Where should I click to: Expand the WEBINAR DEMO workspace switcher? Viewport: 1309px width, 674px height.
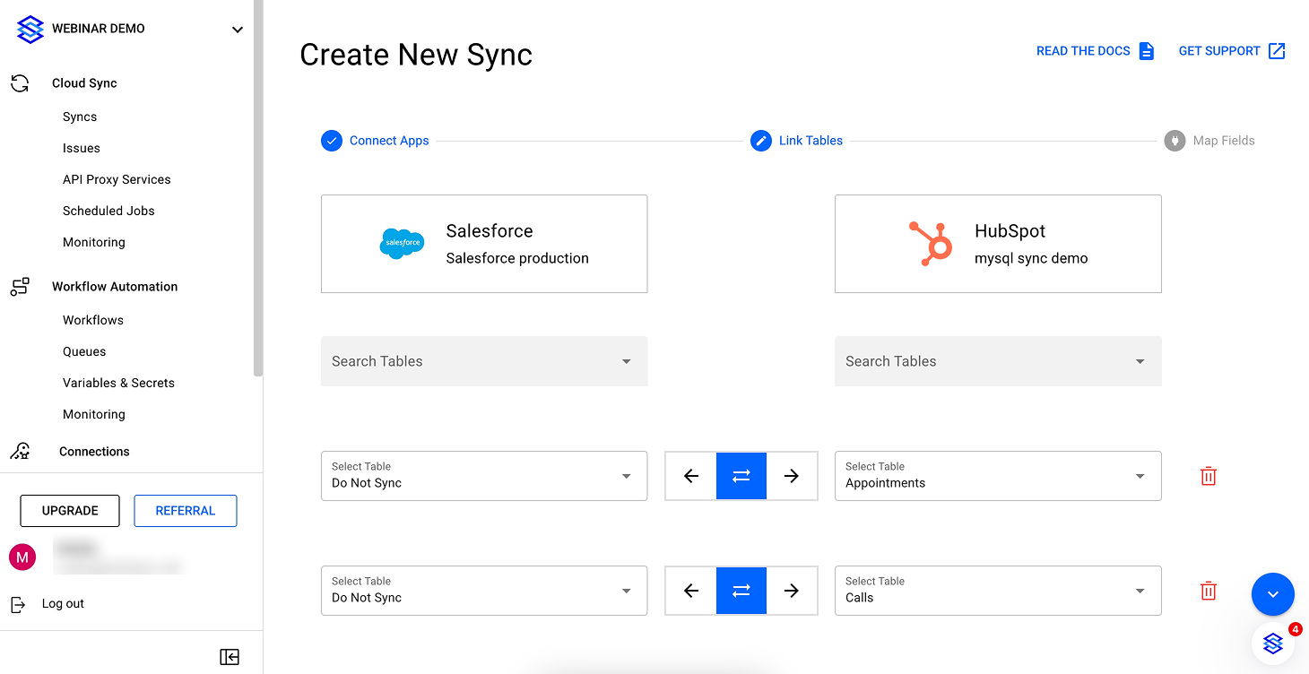(x=237, y=30)
